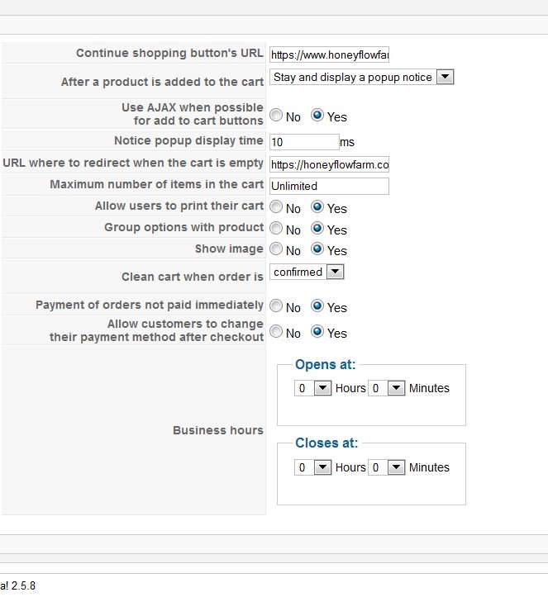The width and height of the screenshot is (548, 597).
Task: Click the Continue shopping button's URL field
Action: click(x=329, y=54)
